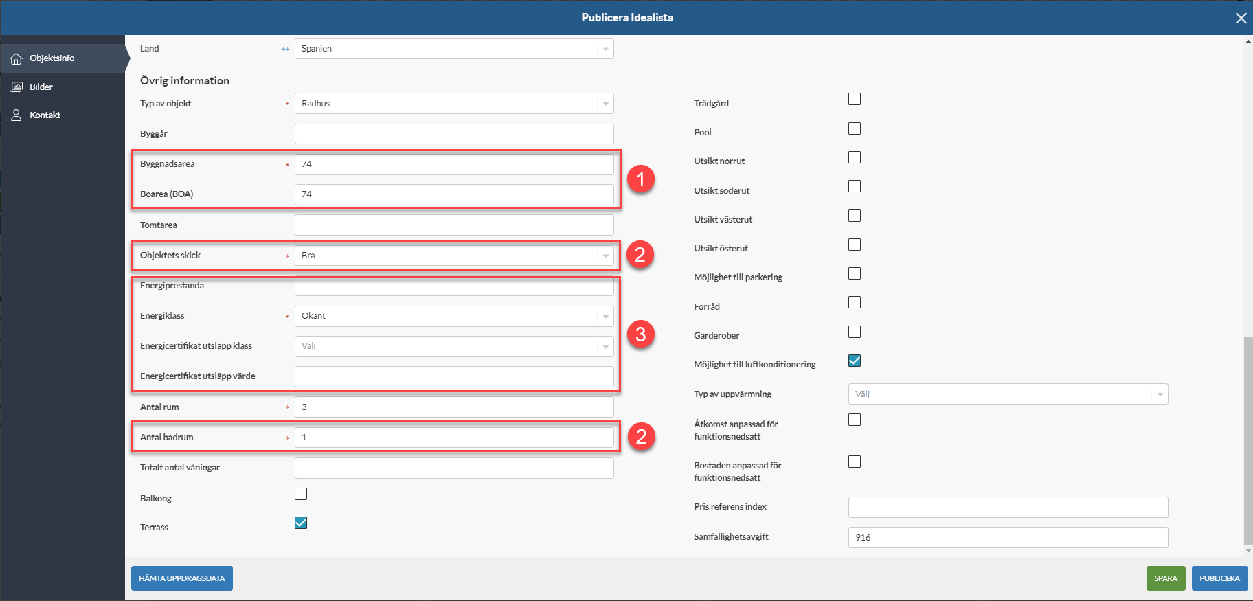Click the vertical scrollbar thumb
Viewport: 1253px width, 601px height.
coord(1248,441)
